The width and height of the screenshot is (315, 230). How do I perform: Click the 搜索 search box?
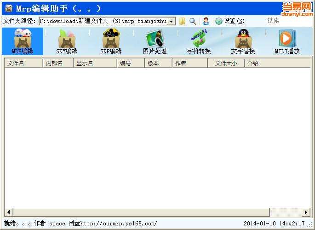point(289,21)
